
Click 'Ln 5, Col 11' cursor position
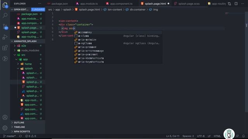pyautogui.click(x=173, y=136)
